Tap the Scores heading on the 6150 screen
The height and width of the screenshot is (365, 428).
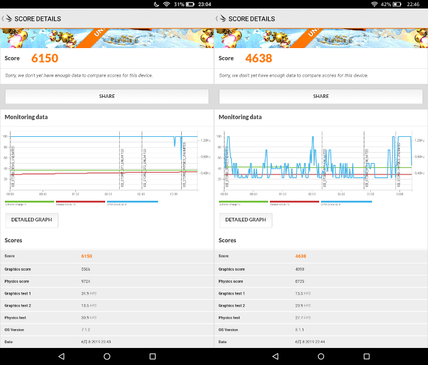pos(13,240)
